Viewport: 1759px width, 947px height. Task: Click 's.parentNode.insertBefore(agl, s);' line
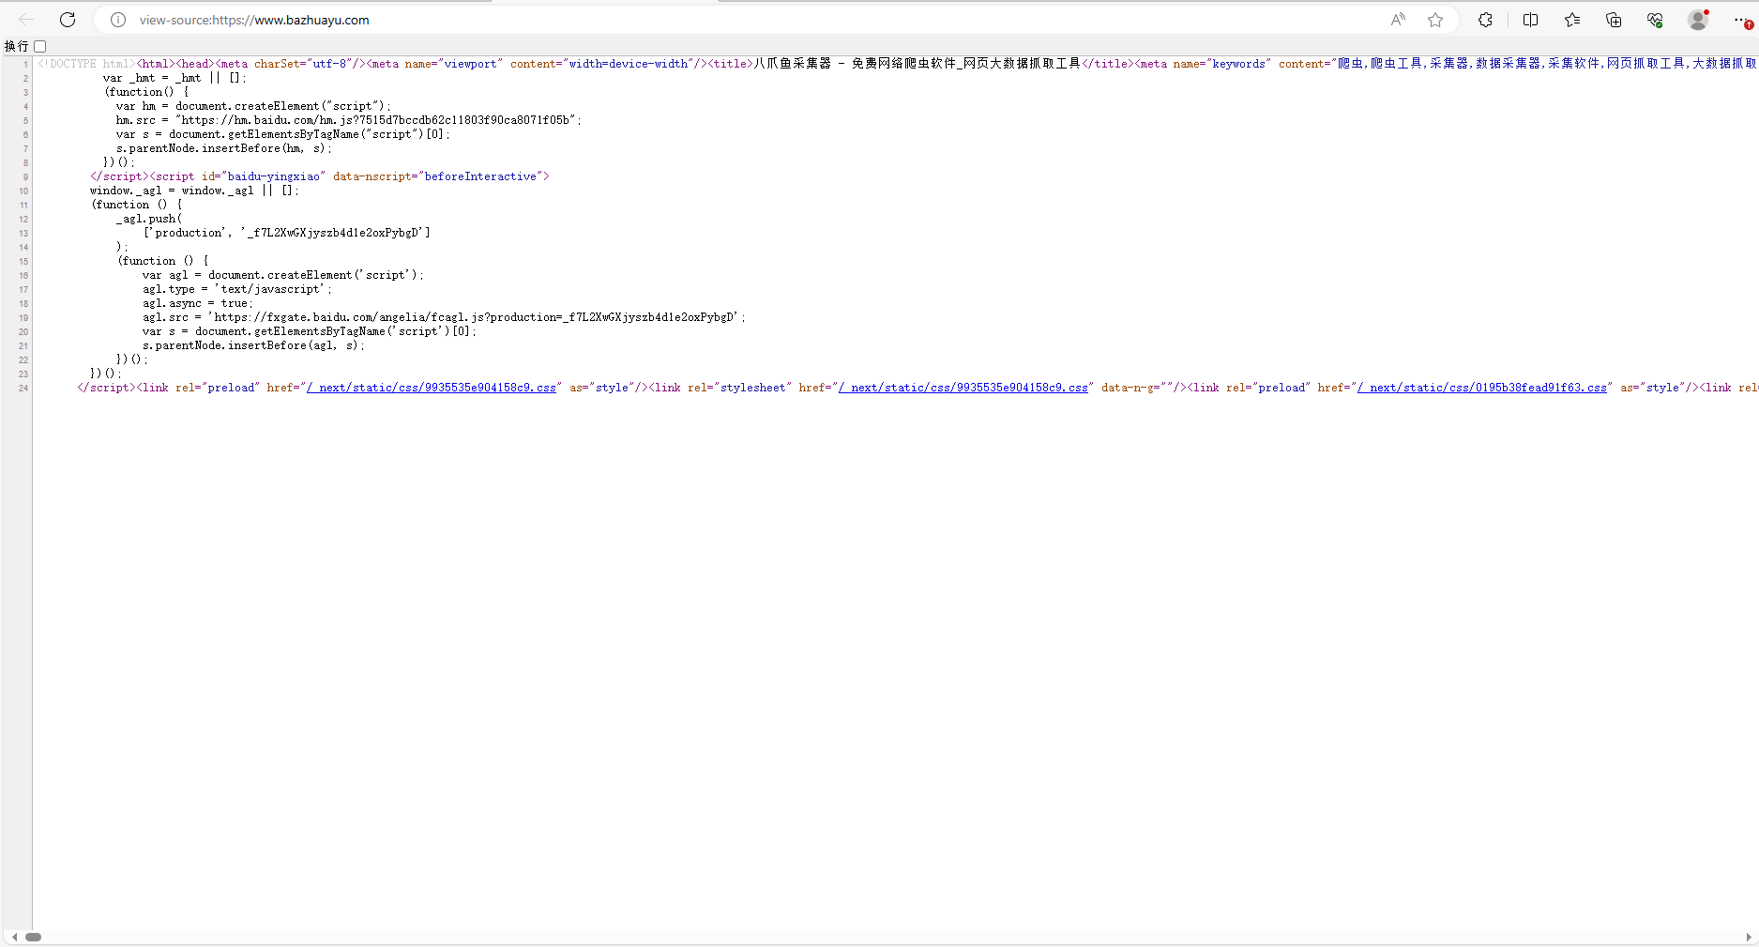tap(253, 345)
